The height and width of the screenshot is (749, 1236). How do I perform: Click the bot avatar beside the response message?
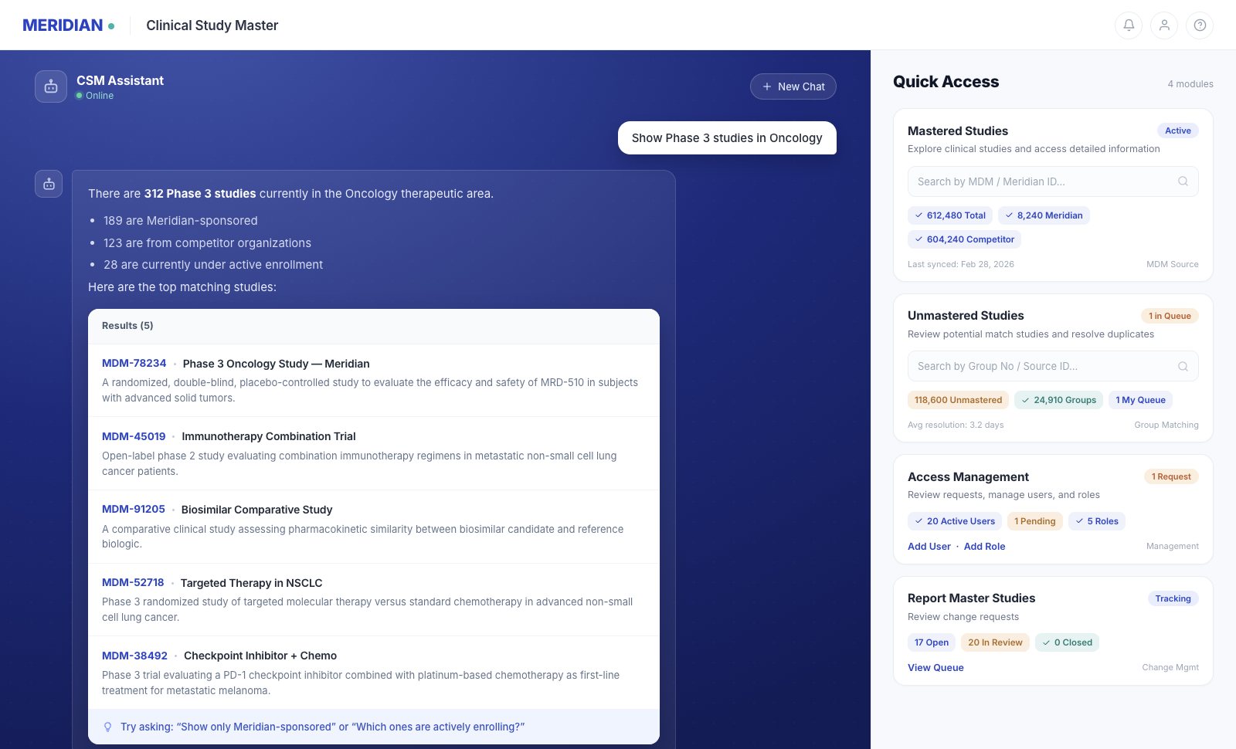point(49,184)
